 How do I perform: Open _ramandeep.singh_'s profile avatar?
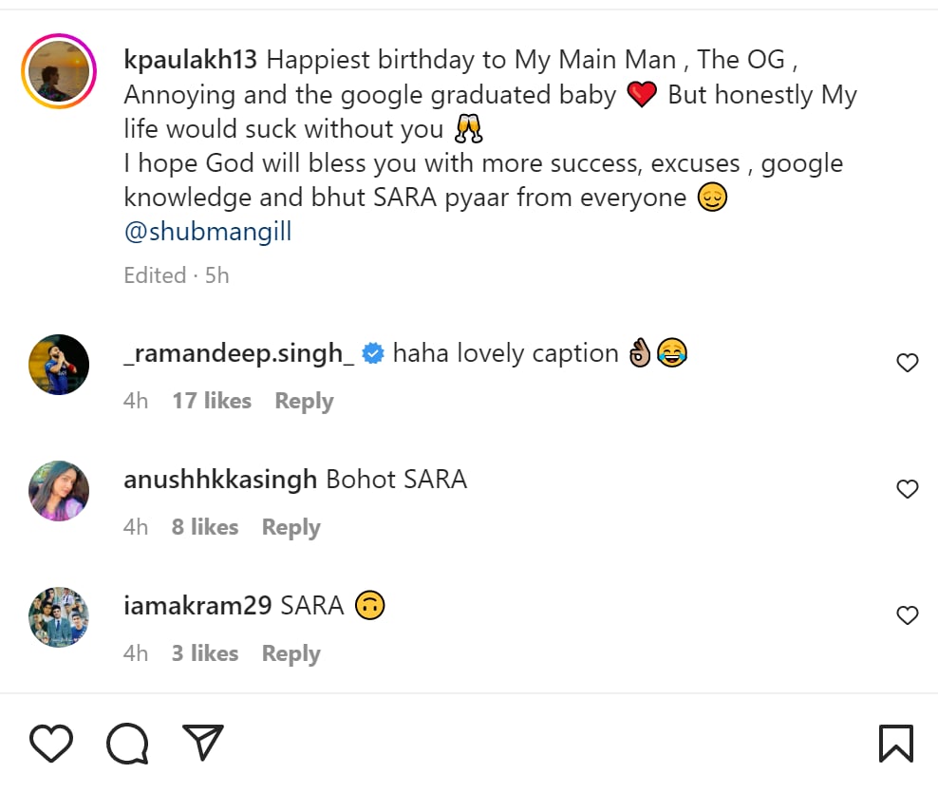[x=59, y=365]
